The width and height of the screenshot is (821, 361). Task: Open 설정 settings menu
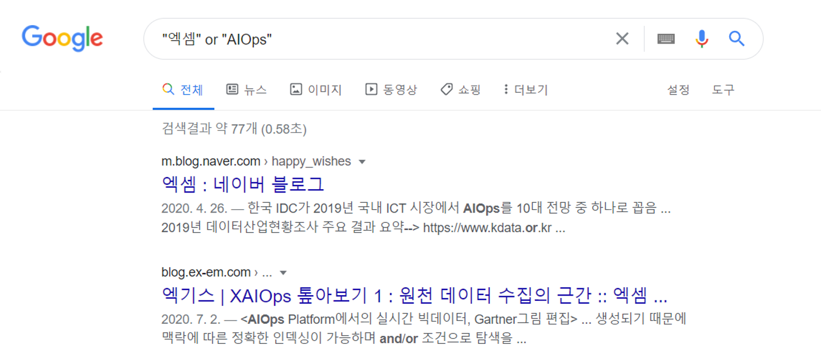coord(678,90)
